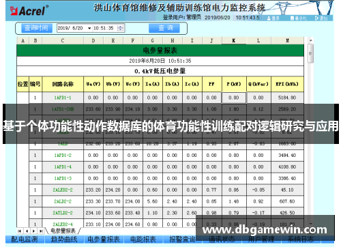The width and height of the screenshot is (341, 247).
Task: Click EPI value 45.10
Action: click(x=287, y=190)
